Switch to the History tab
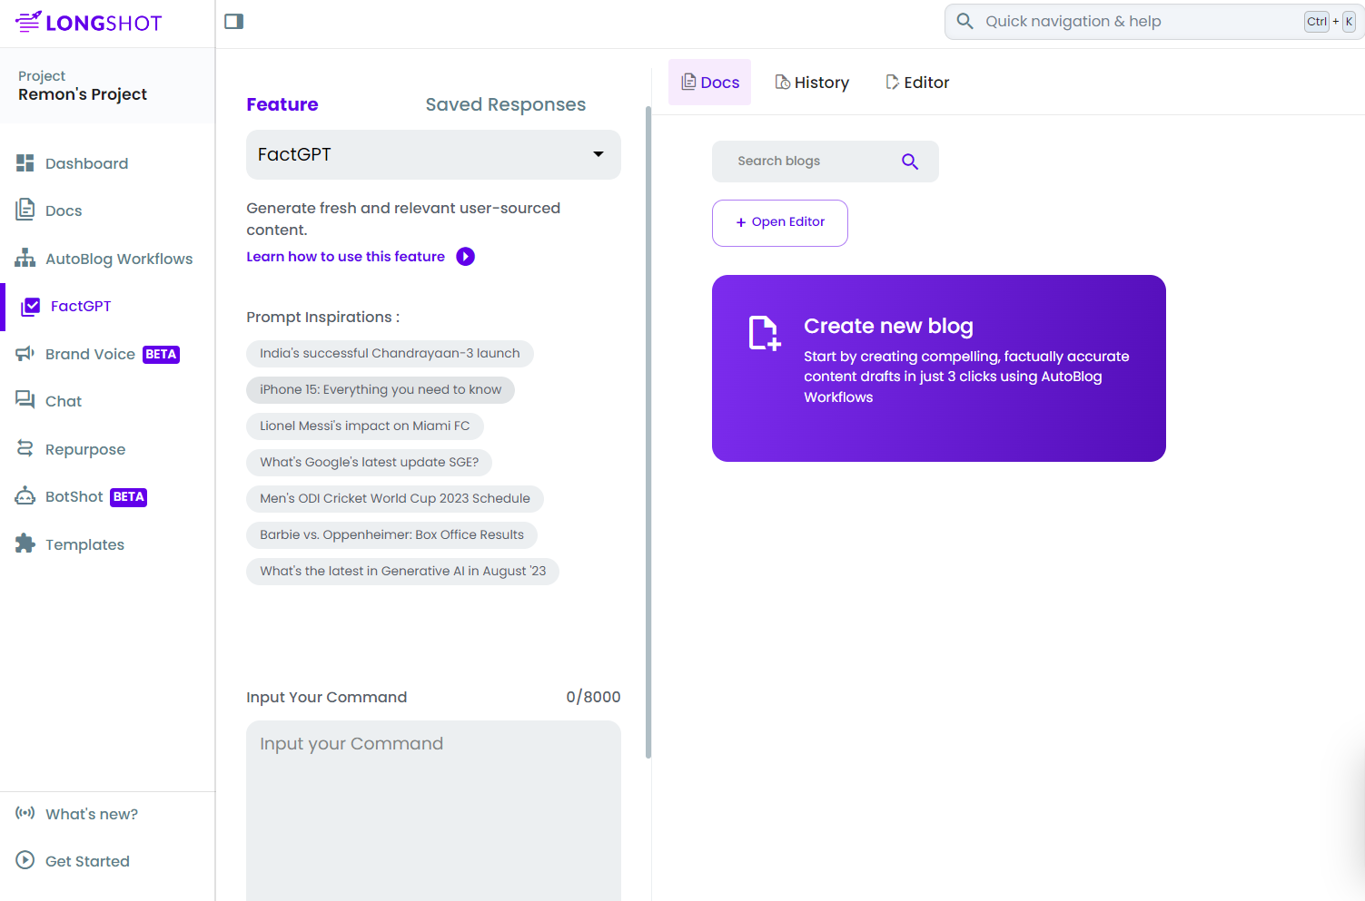Image resolution: width=1365 pixels, height=901 pixels. 812,82
